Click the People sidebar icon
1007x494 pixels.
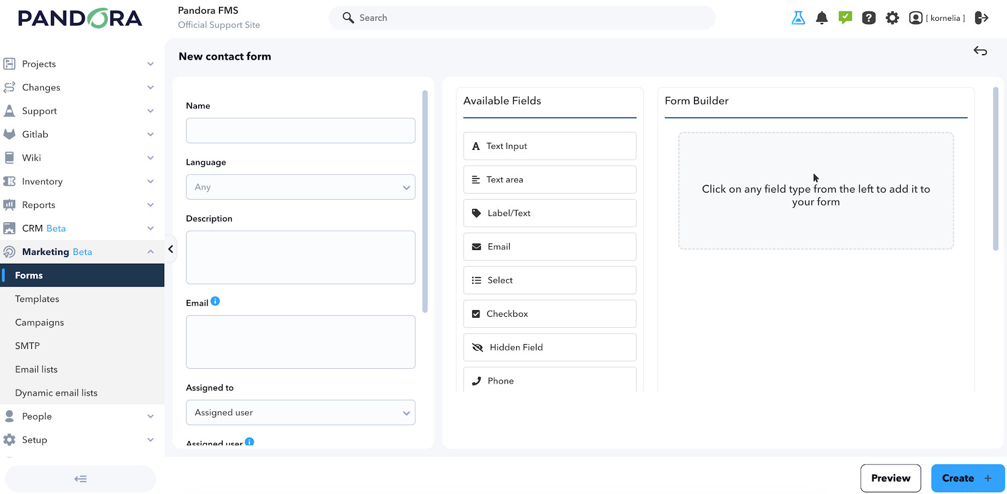click(9, 416)
